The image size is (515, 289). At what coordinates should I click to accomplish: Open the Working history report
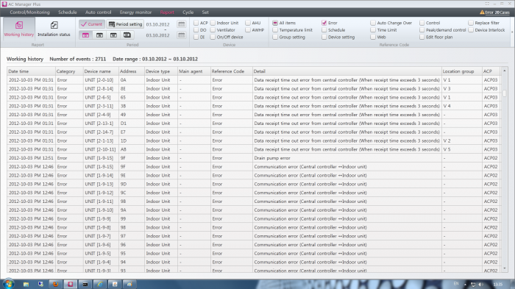coord(19,29)
